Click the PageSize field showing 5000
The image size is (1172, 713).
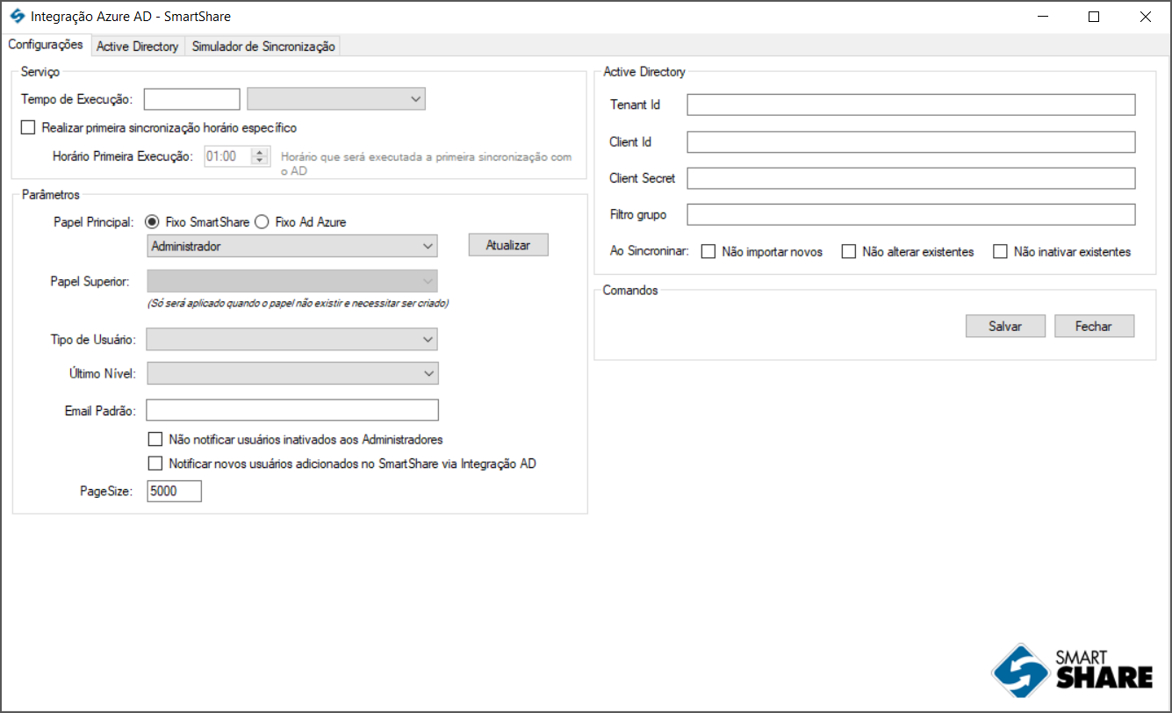coord(175,492)
